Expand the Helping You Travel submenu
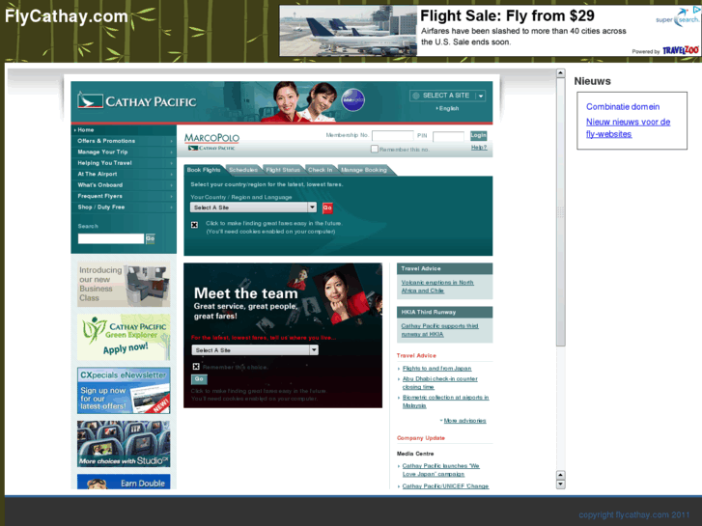Image resolution: width=702 pixels, height=526 pixels. click(x=172, y=163)
